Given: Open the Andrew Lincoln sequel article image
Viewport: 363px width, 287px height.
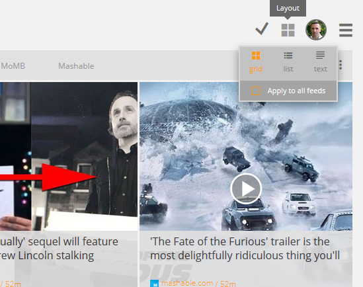Looking at the screenshot, I should 69,156.
